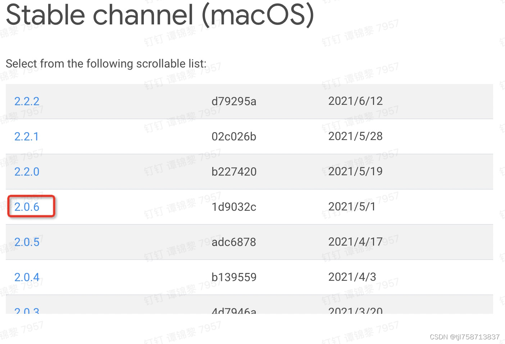
Task: Select the 1d9032c commit hash cell
Action: (x=234, y=207)
